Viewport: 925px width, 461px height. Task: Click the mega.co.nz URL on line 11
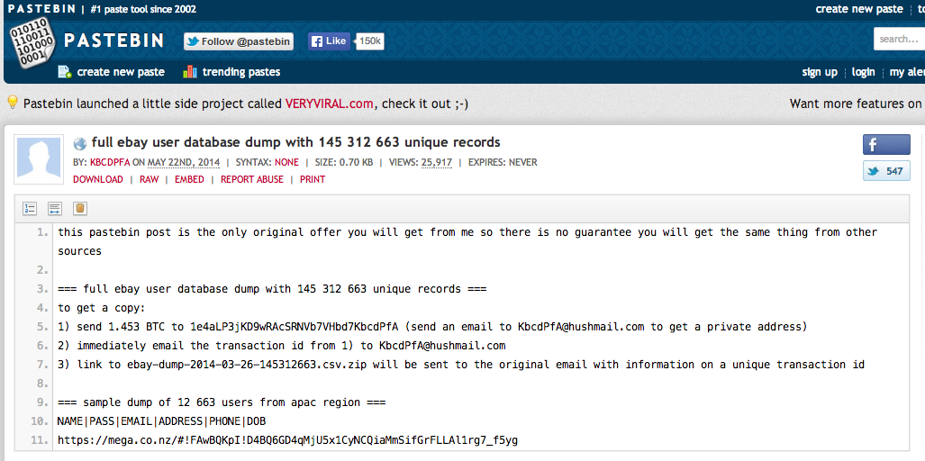tap(288, 439)
